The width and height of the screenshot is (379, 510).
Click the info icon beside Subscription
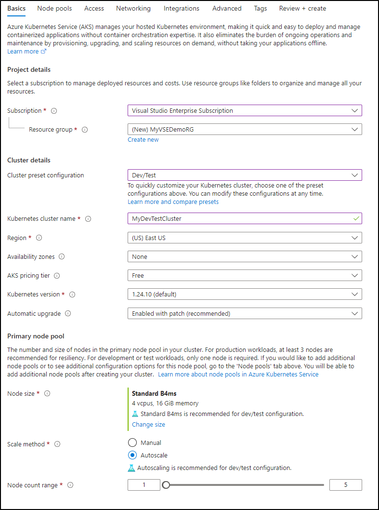pos(54,111)
